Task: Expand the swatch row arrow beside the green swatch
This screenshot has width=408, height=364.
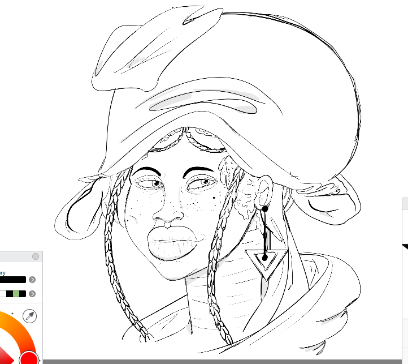Action: point(32,294)
